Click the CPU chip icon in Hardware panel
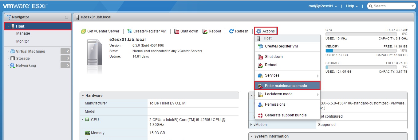418x140 pixels. (x=87, y=120)
